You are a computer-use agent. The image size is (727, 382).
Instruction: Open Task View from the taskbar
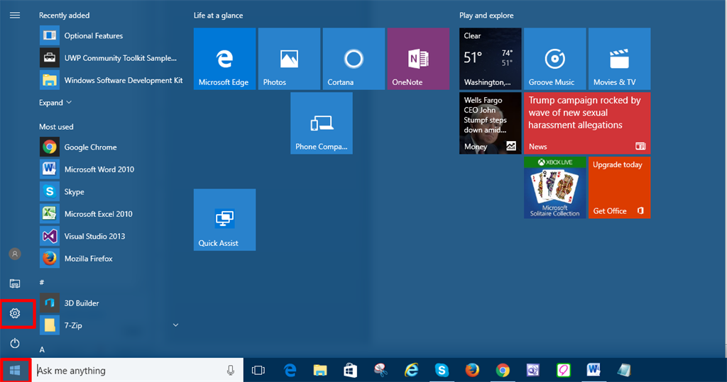click(258, 370)
